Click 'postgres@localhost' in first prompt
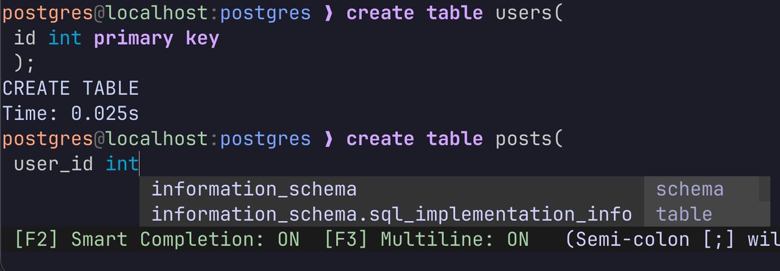Screen dimensions: 780x271 click(x=105, y=14)
